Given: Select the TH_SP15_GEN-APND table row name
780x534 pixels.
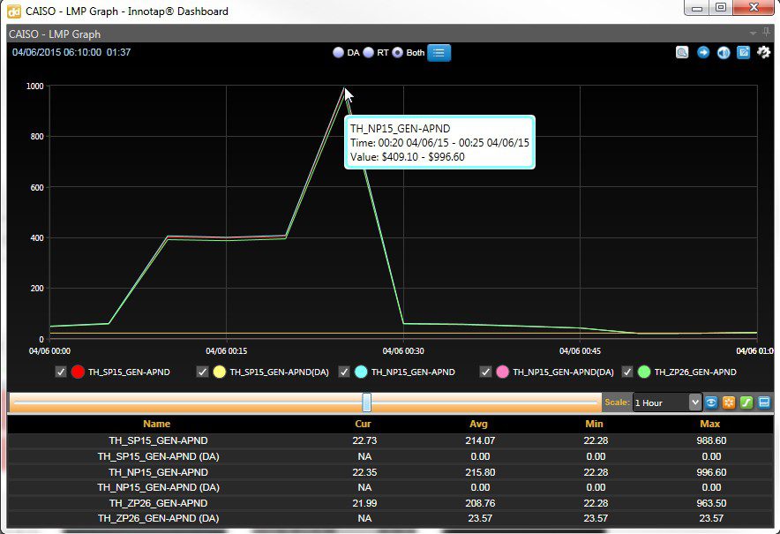Looking at the screenshot, I should click(158, 440).
